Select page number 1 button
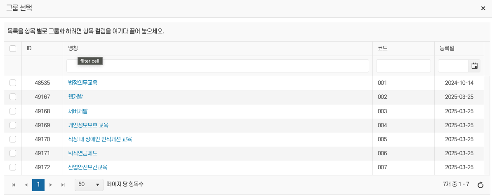Viewport: 492px width, 196px height. [38, 185]
